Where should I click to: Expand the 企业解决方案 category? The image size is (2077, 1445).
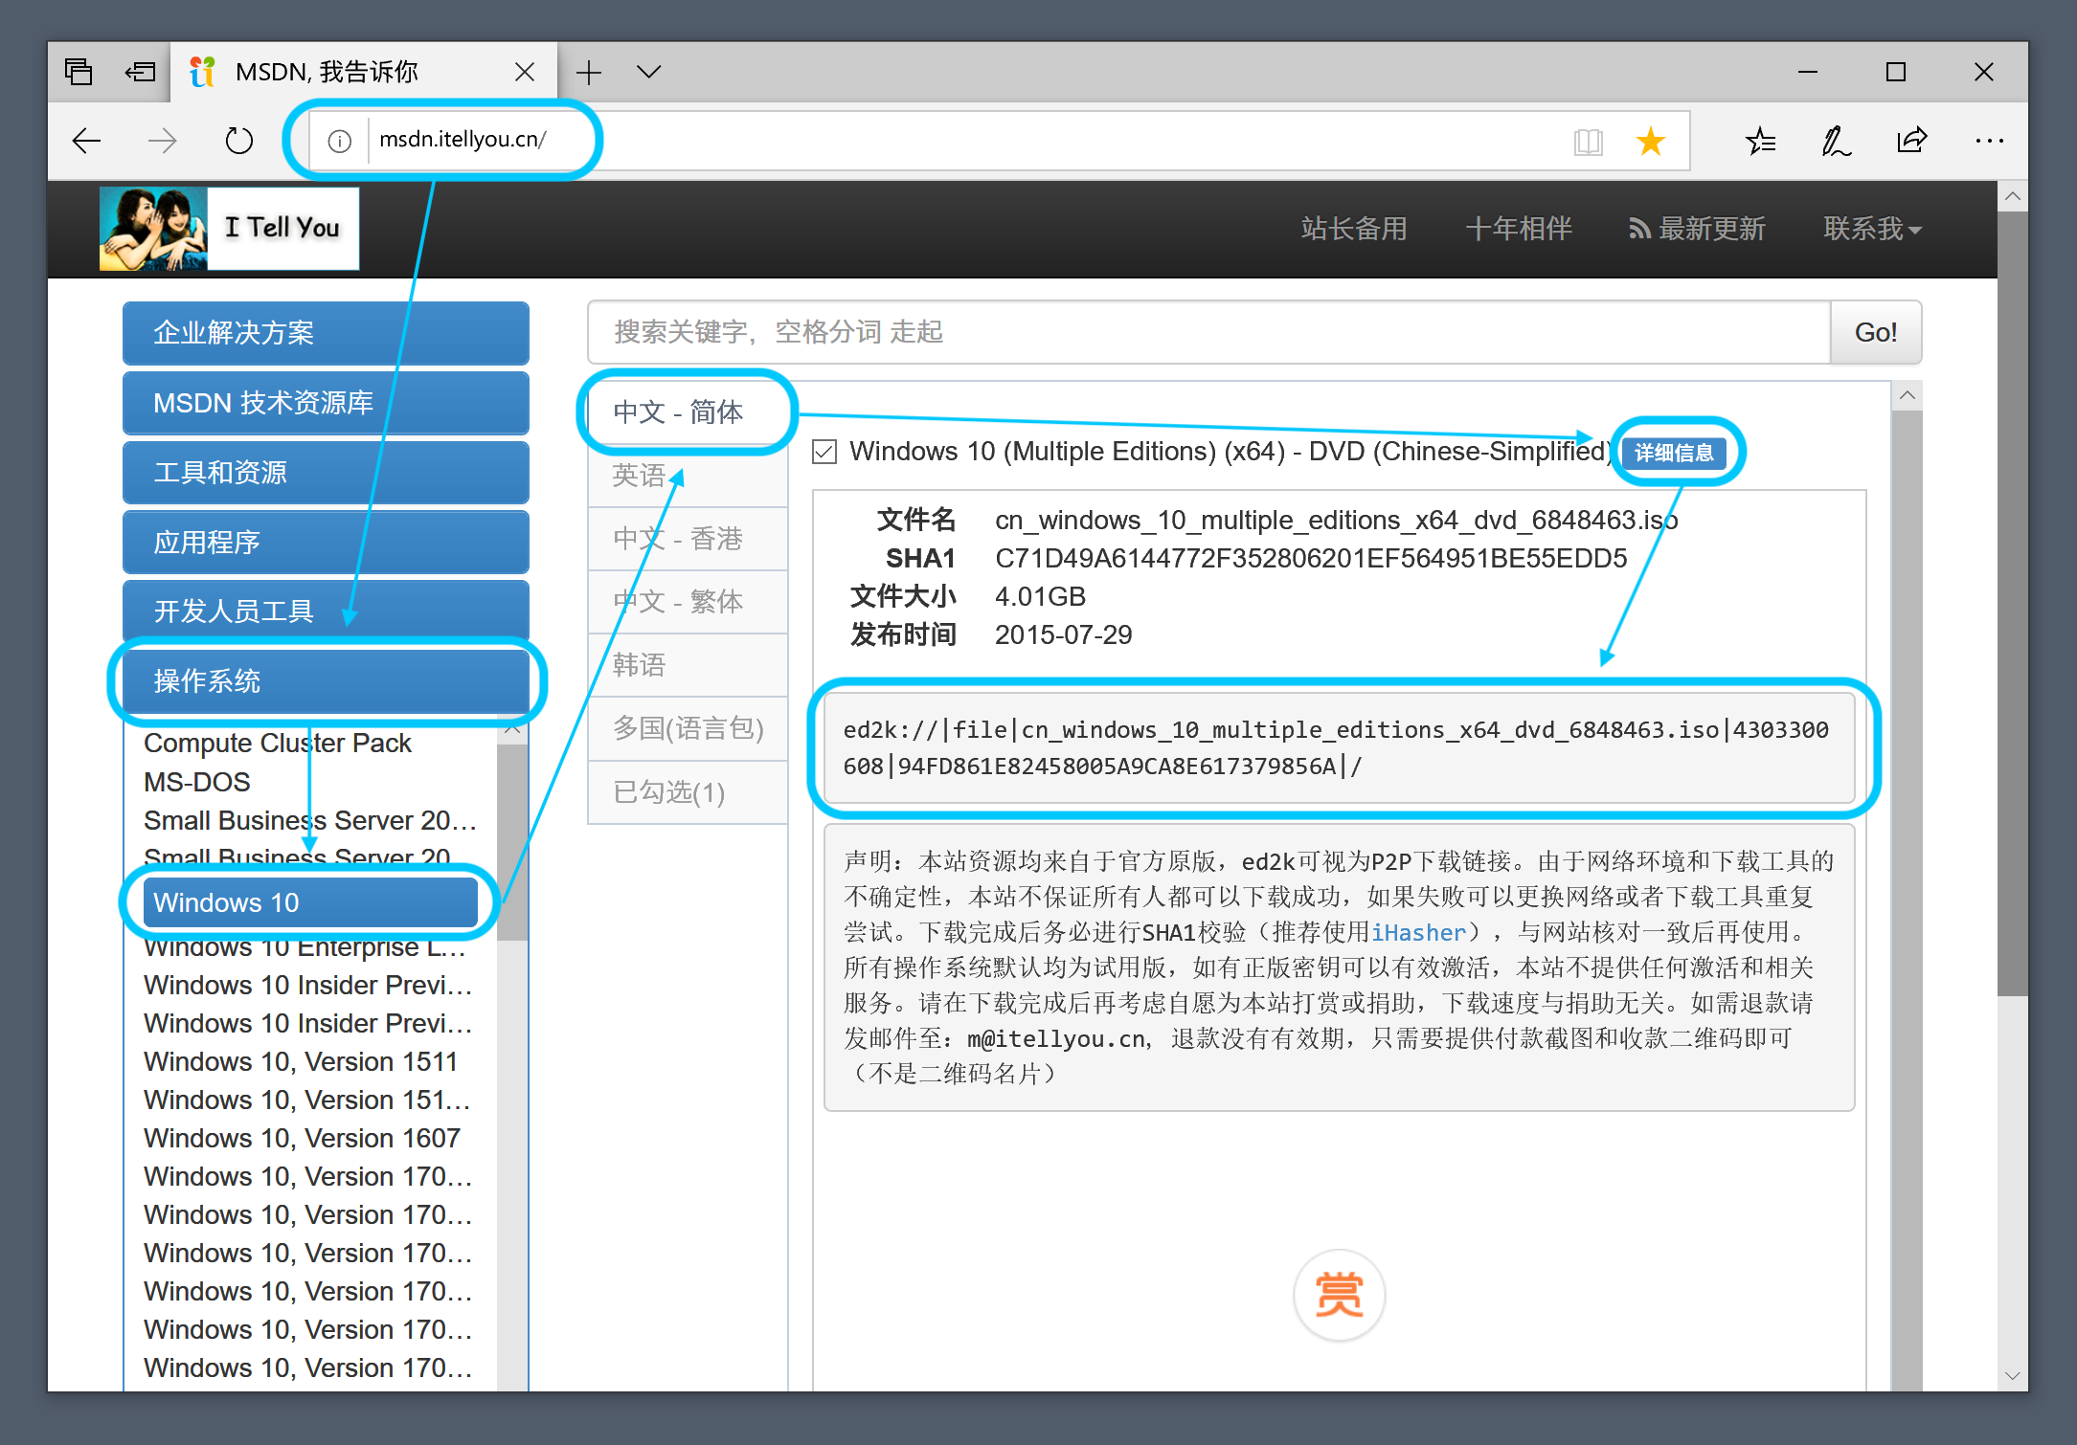(326, 332)
